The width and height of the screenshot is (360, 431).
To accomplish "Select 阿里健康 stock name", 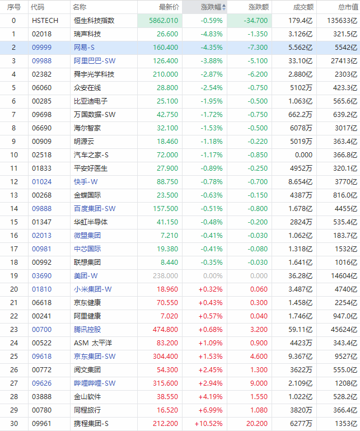I will click(87, 316).
